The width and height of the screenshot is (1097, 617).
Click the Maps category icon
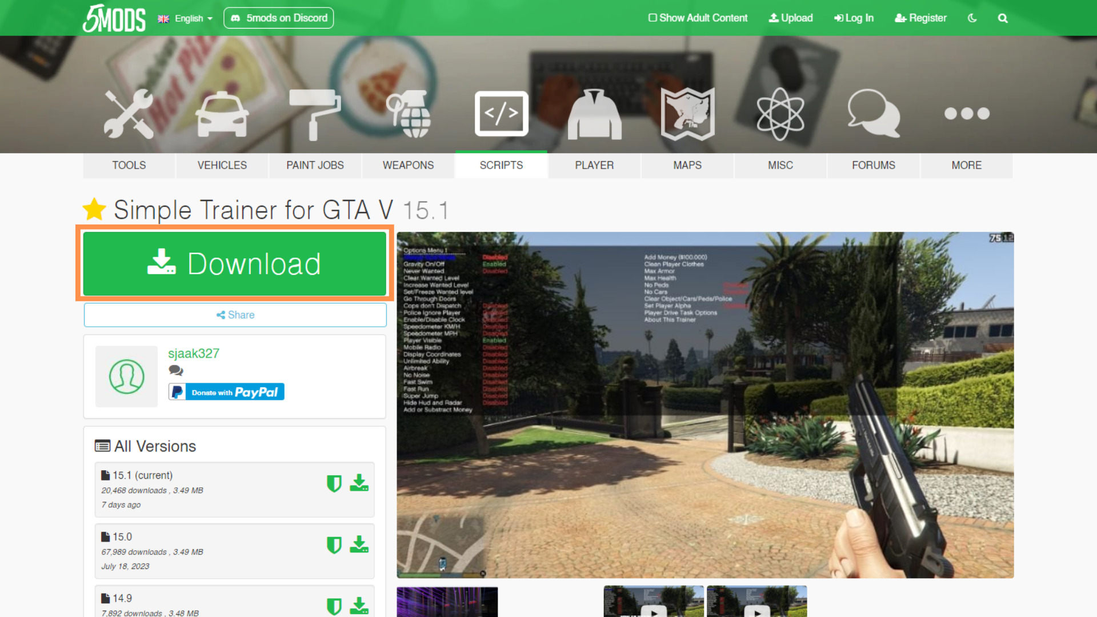point(687,113)
